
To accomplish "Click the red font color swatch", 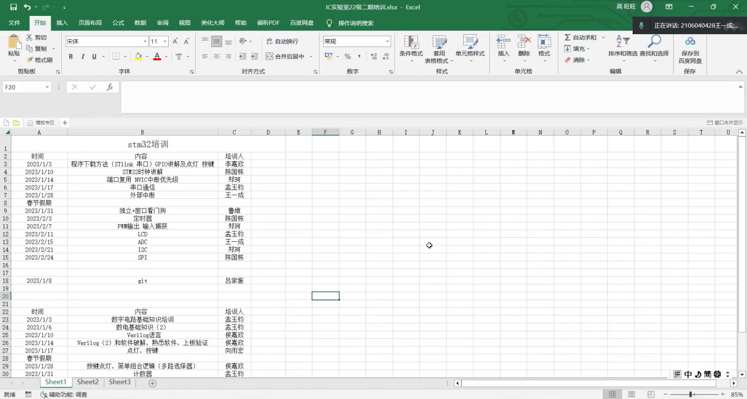I will (157, 56).
